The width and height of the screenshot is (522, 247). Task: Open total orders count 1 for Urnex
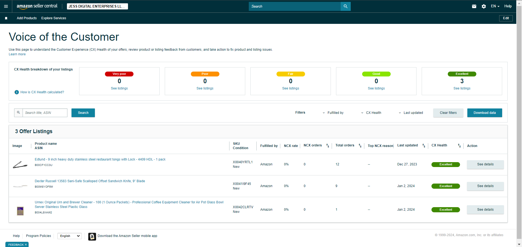(x=336, y=210)
